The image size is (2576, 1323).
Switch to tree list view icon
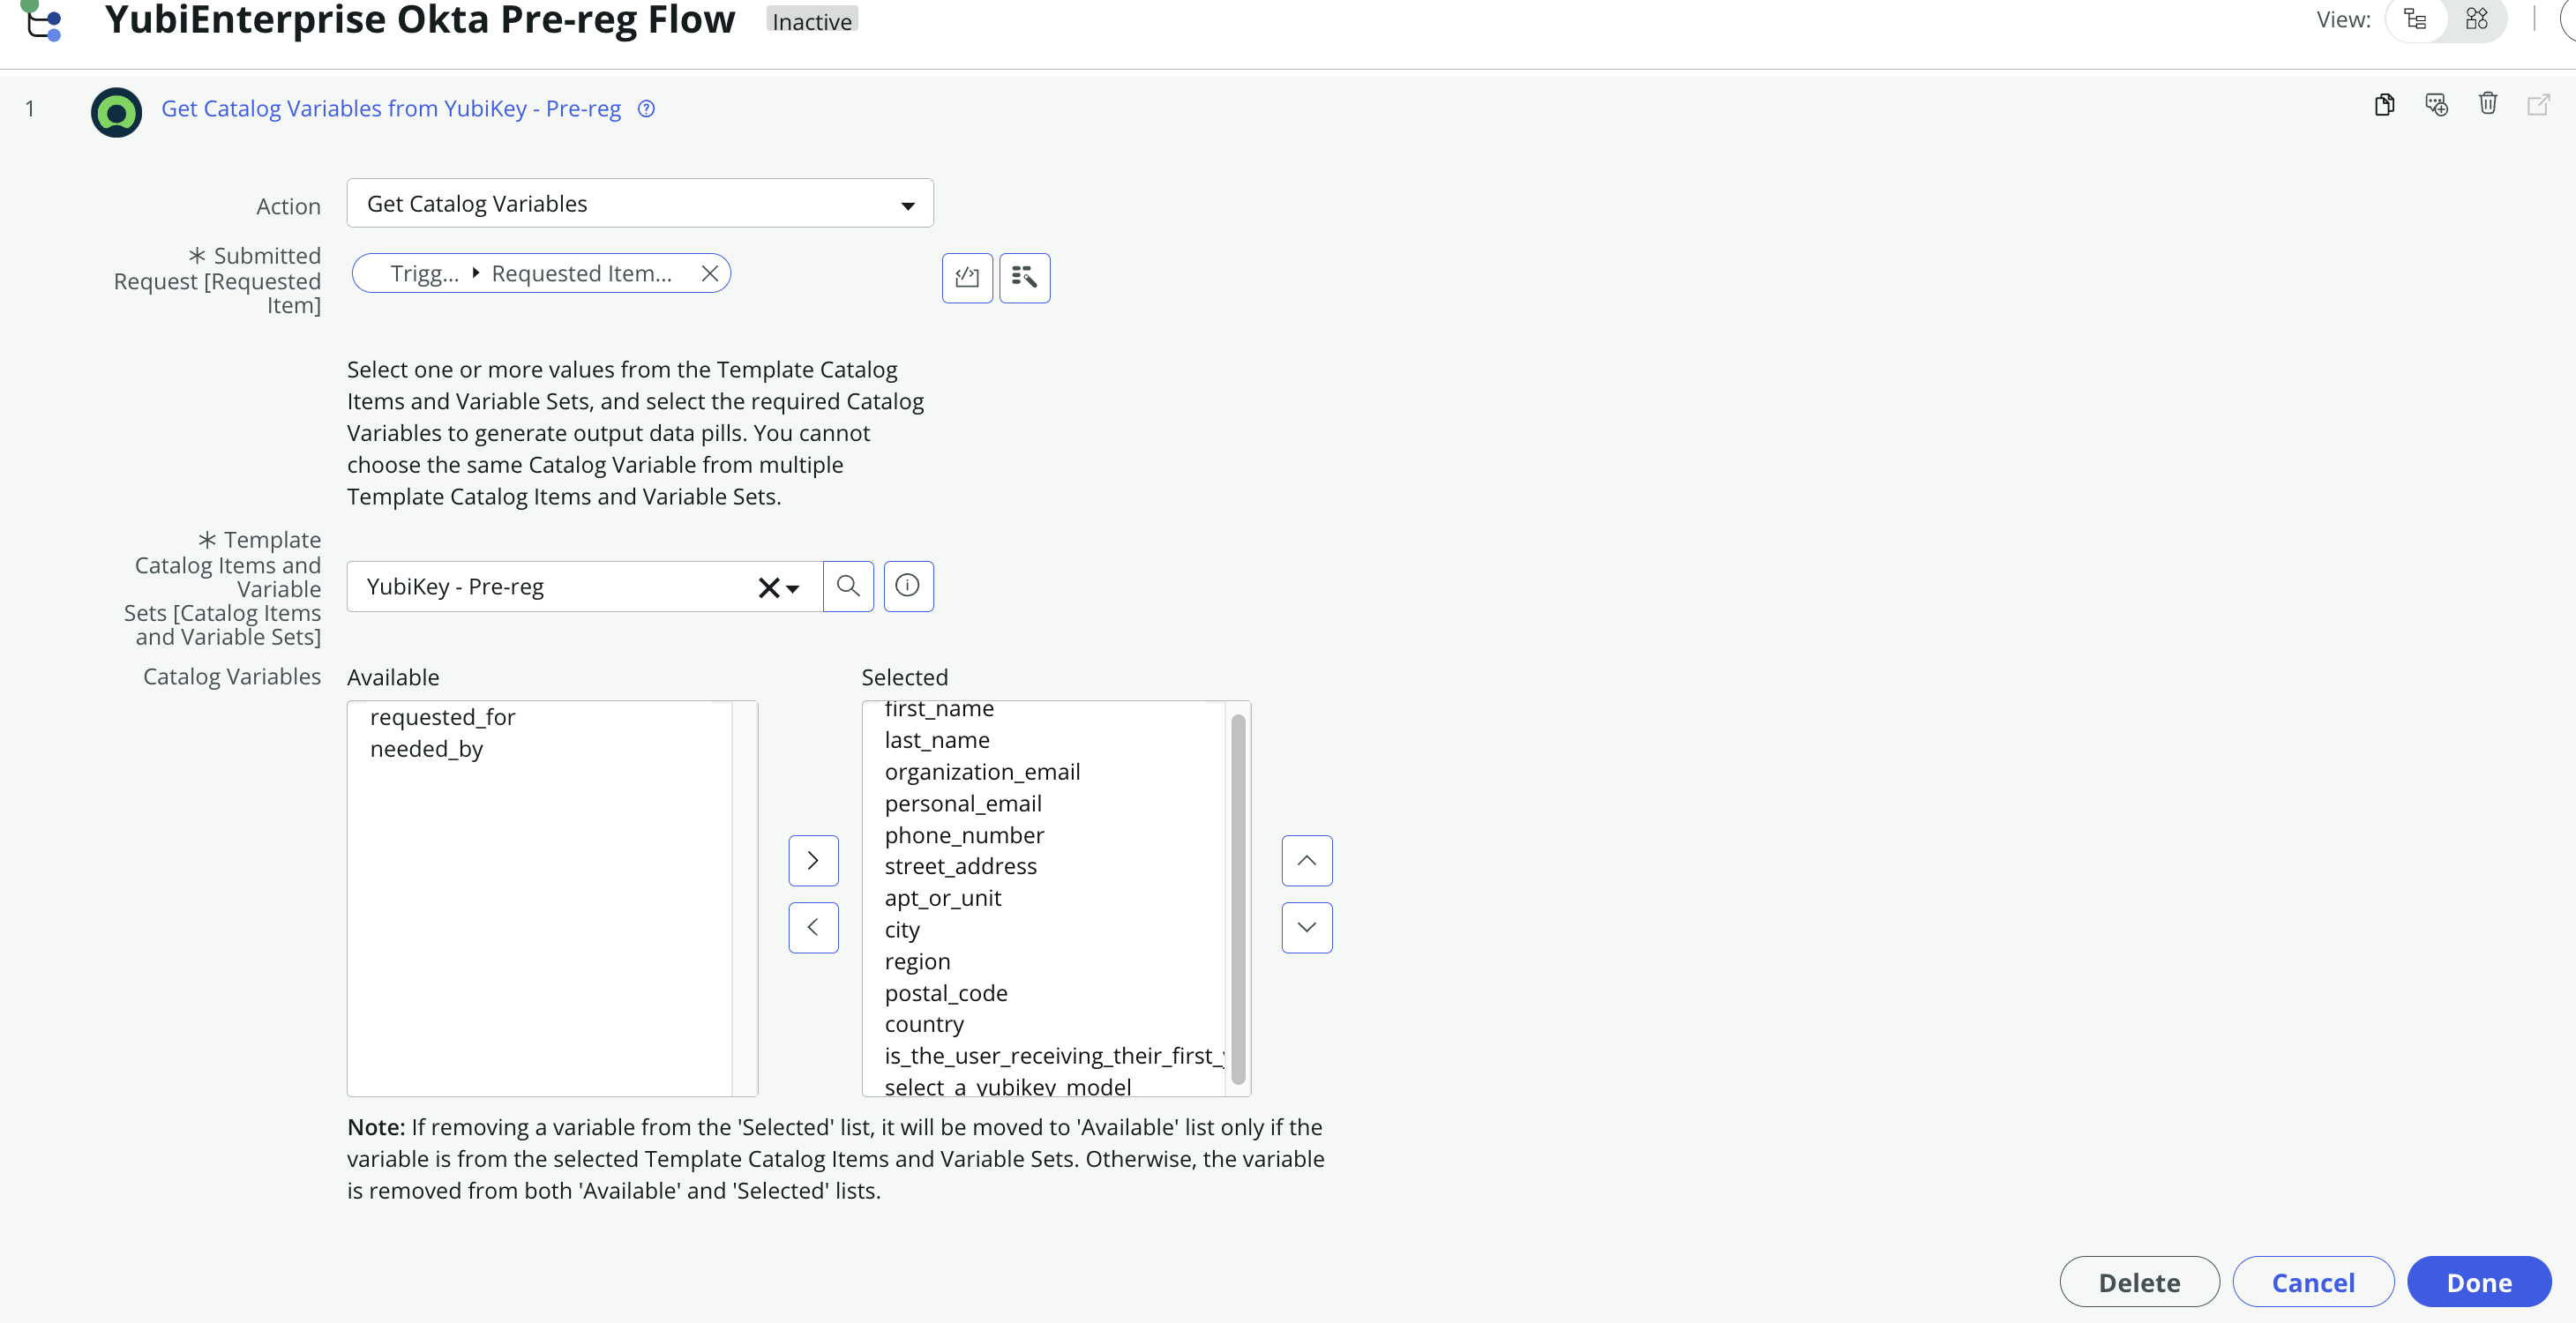(2416, 20)
